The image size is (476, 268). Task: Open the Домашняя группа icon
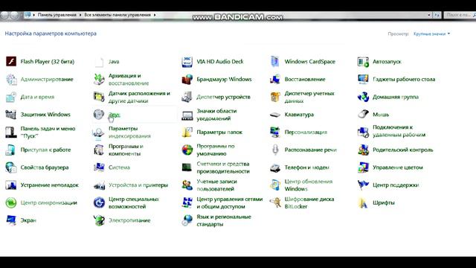coord(364,97)
